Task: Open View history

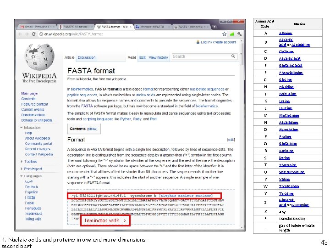Action: pos(158,57)
